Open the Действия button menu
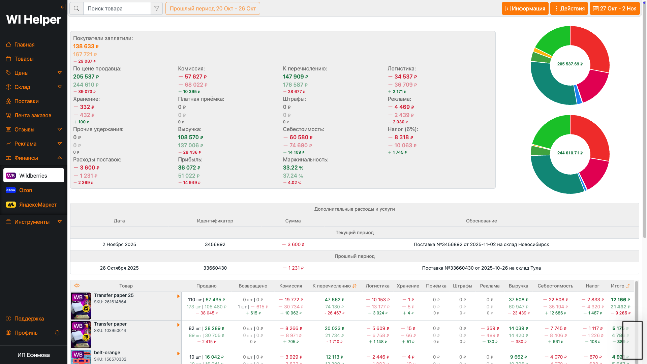The width and height of the screenshot is (647, 364). pos(569,8)
